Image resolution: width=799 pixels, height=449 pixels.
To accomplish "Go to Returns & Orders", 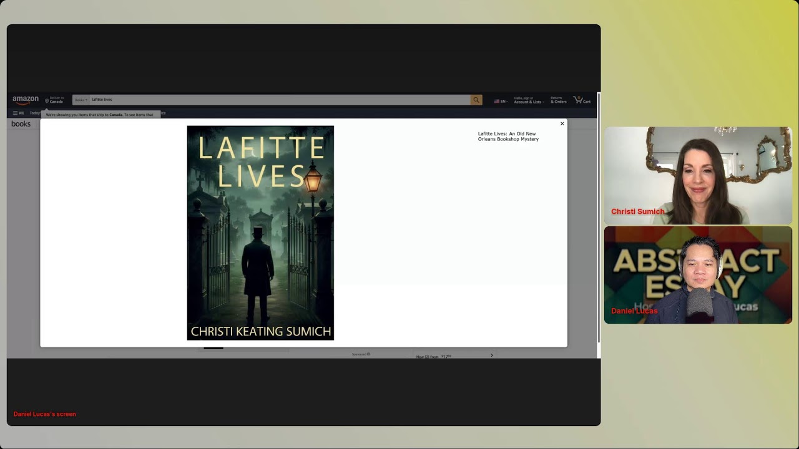I will click(x=558, y=100).
